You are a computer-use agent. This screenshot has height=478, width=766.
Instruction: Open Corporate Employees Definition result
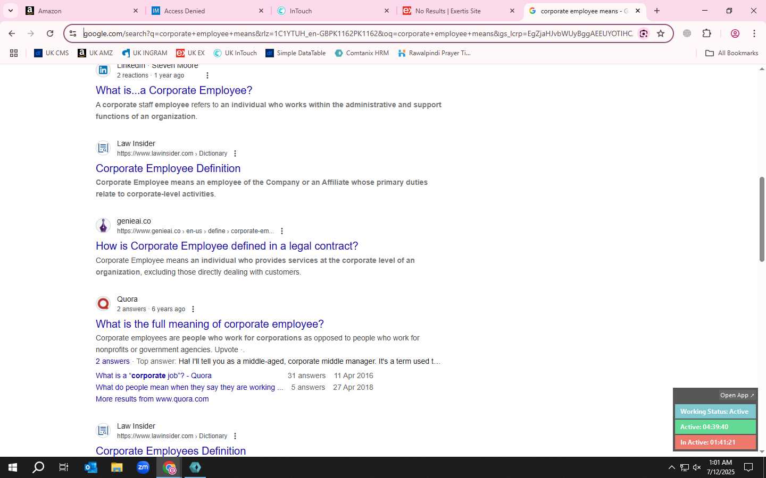[171, 451]
